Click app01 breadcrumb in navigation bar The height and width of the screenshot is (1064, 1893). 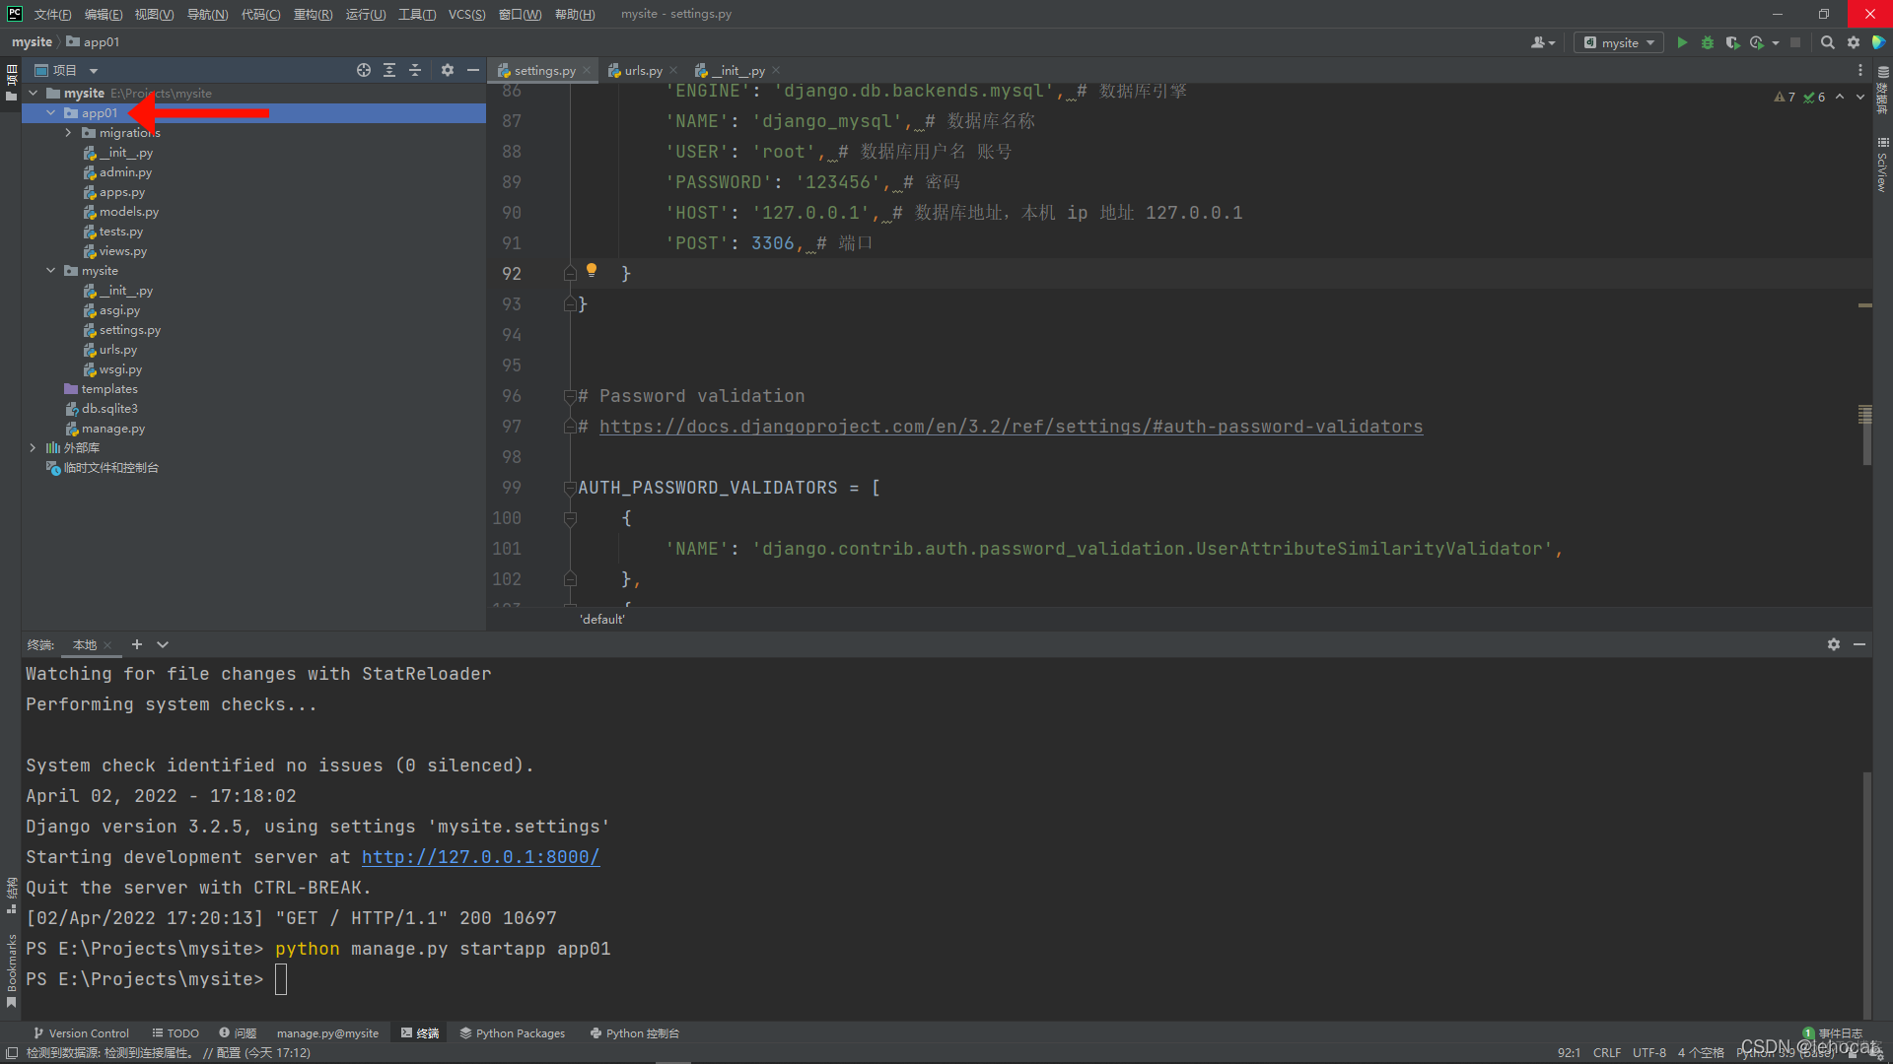(x=93, y=42)
